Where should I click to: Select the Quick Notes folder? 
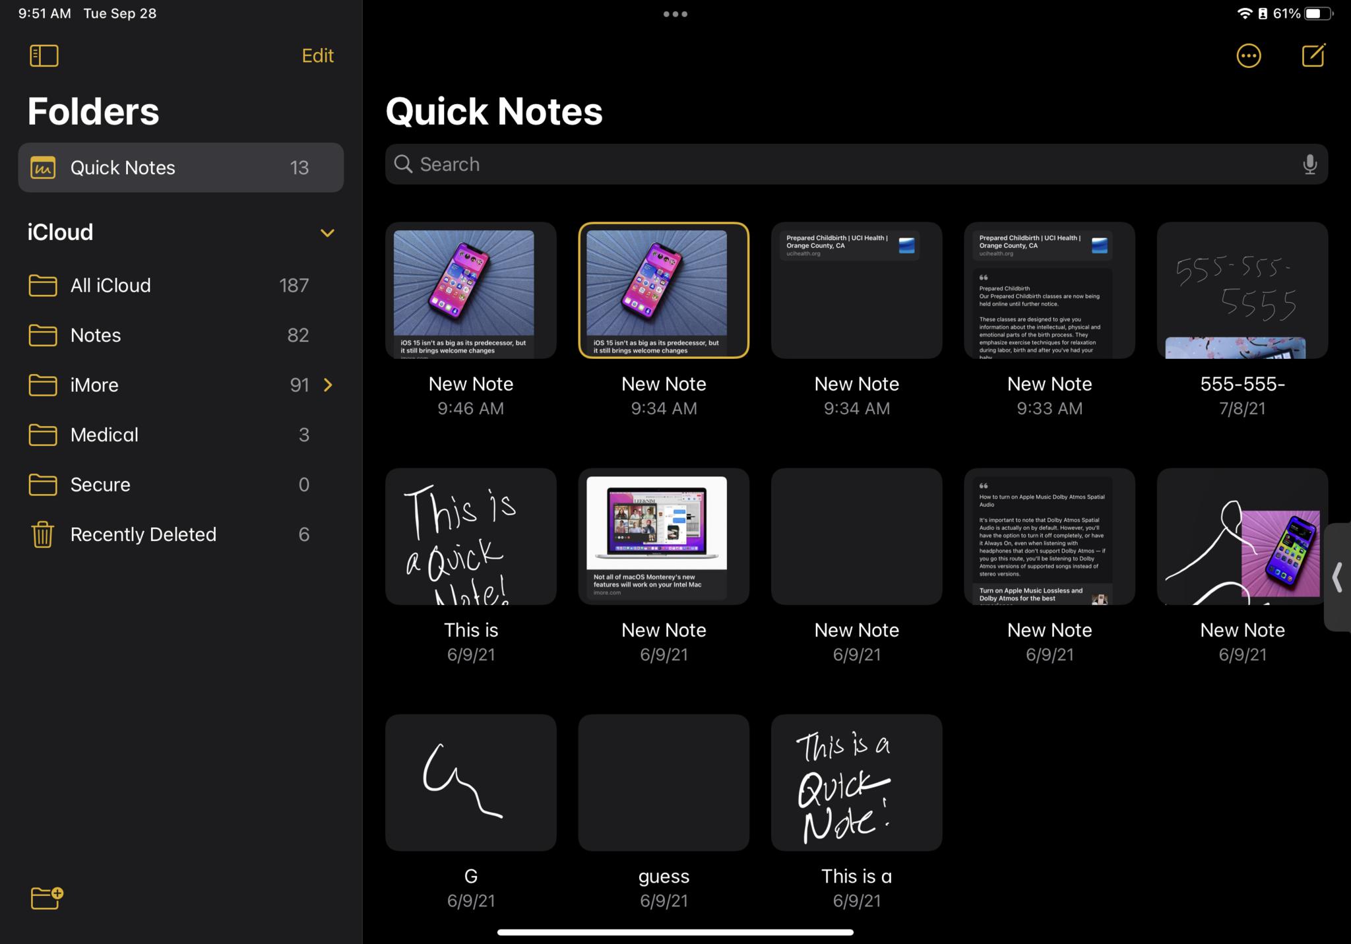(x=181, y=168)
